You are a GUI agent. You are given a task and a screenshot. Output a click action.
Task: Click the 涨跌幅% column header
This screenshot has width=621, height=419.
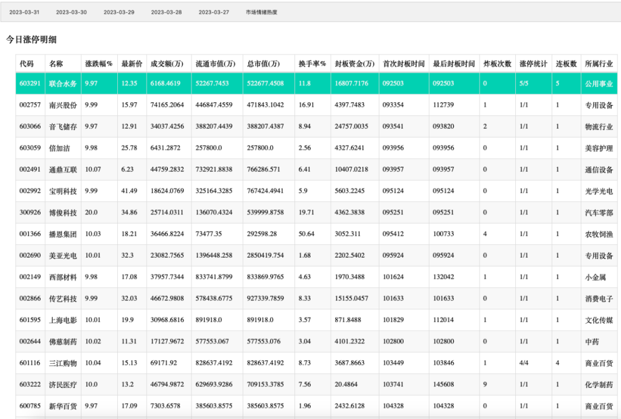(x=99, y=64)
